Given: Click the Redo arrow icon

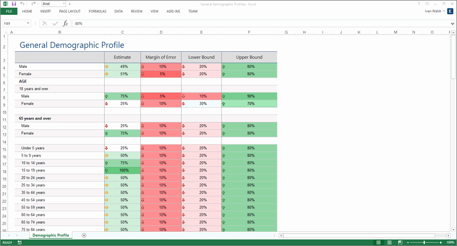Looking at the screenshot, I should click(x=33, y=4).
